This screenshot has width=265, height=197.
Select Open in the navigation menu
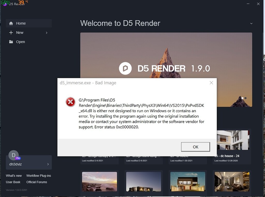click(20, 42)
